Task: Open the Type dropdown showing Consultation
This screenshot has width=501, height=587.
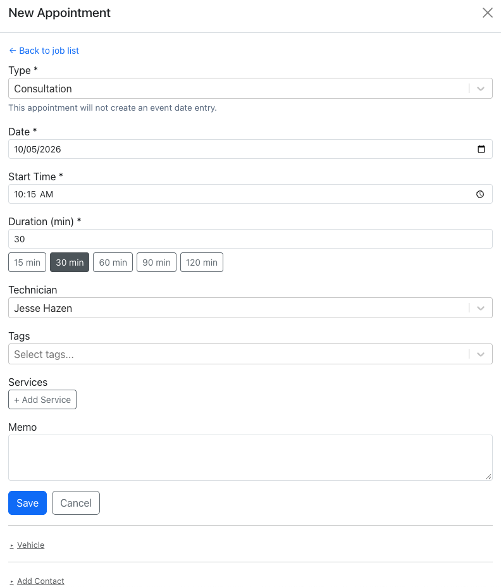Action: (x=250, y=89)
